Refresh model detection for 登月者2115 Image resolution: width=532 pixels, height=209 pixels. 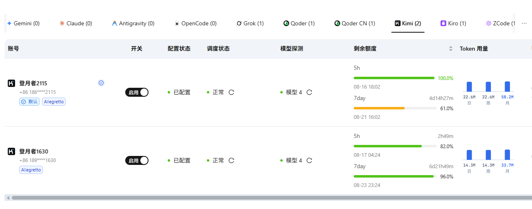click(x=309, y=92)
